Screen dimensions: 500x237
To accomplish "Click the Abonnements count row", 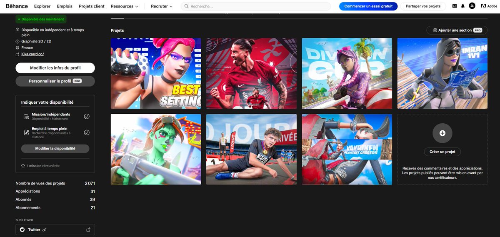I will tap(55, 207).
